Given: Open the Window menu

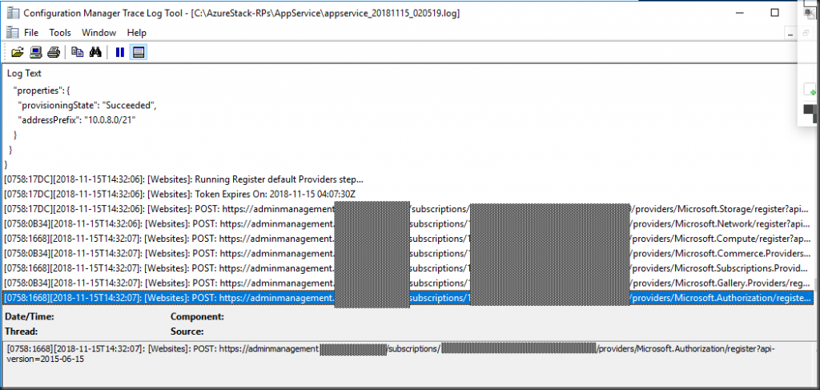Looking at the screenshot, I should coord(98,33).
